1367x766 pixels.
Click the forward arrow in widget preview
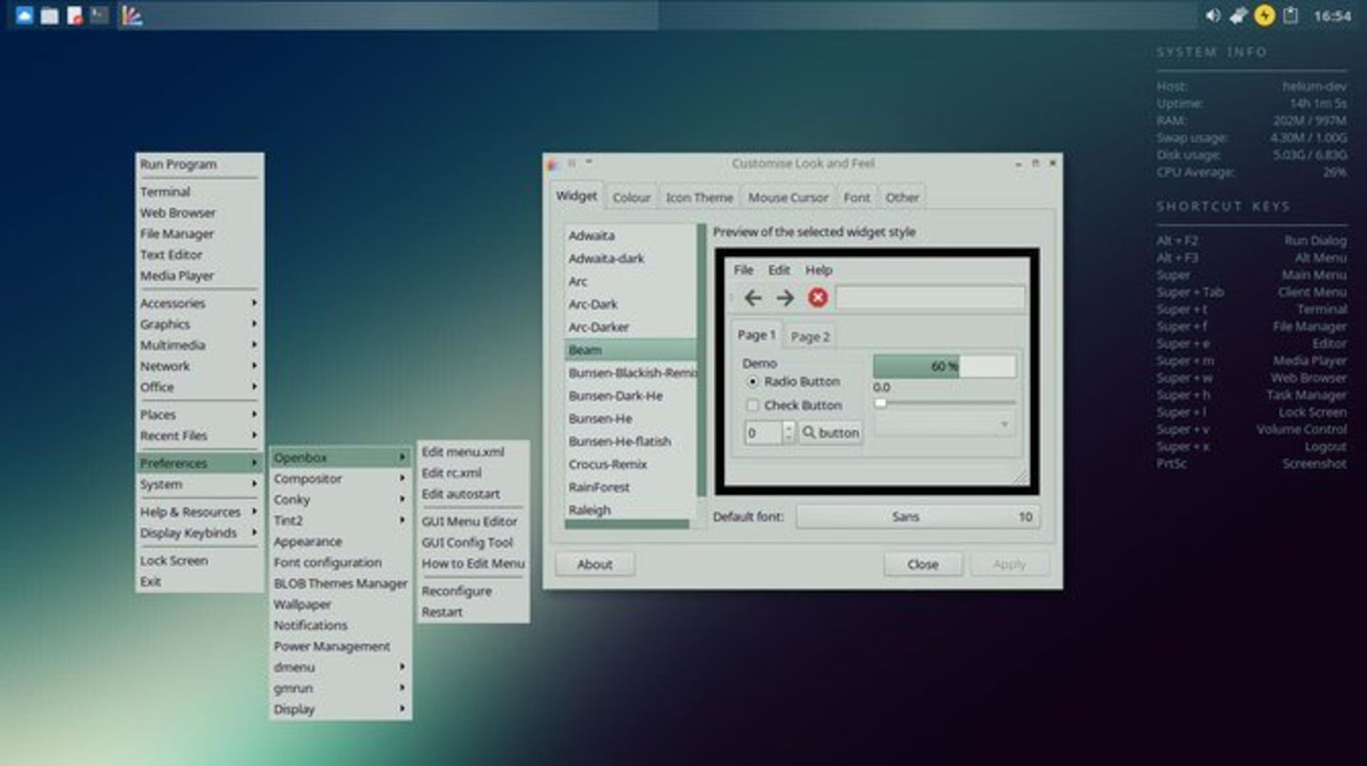[x=785, y=298]
